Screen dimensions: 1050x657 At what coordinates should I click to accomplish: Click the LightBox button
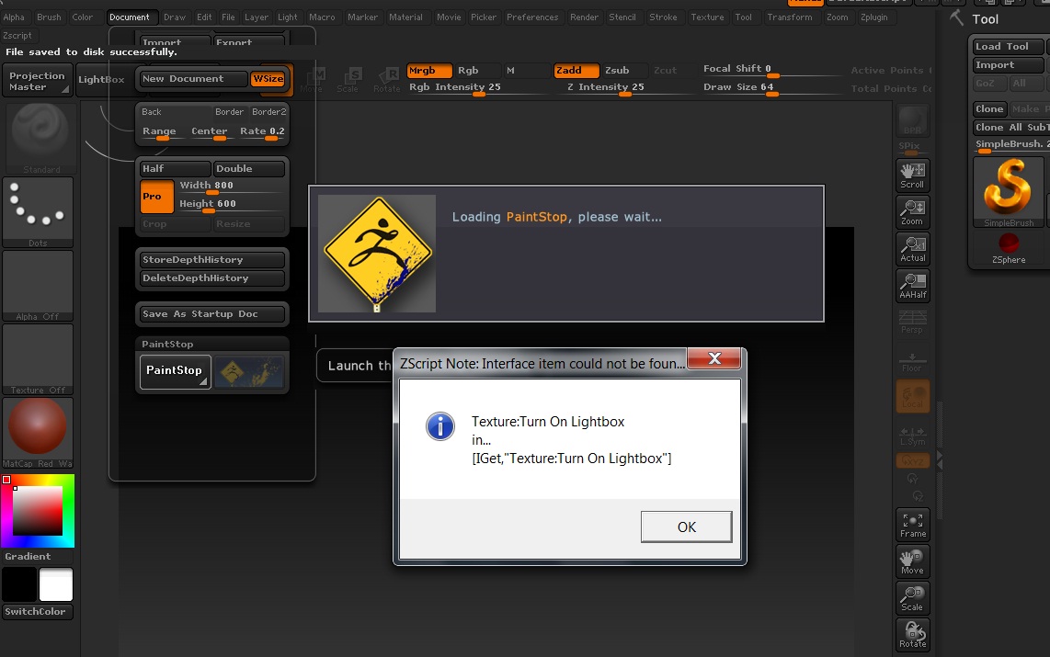click(x=102, y=80)
